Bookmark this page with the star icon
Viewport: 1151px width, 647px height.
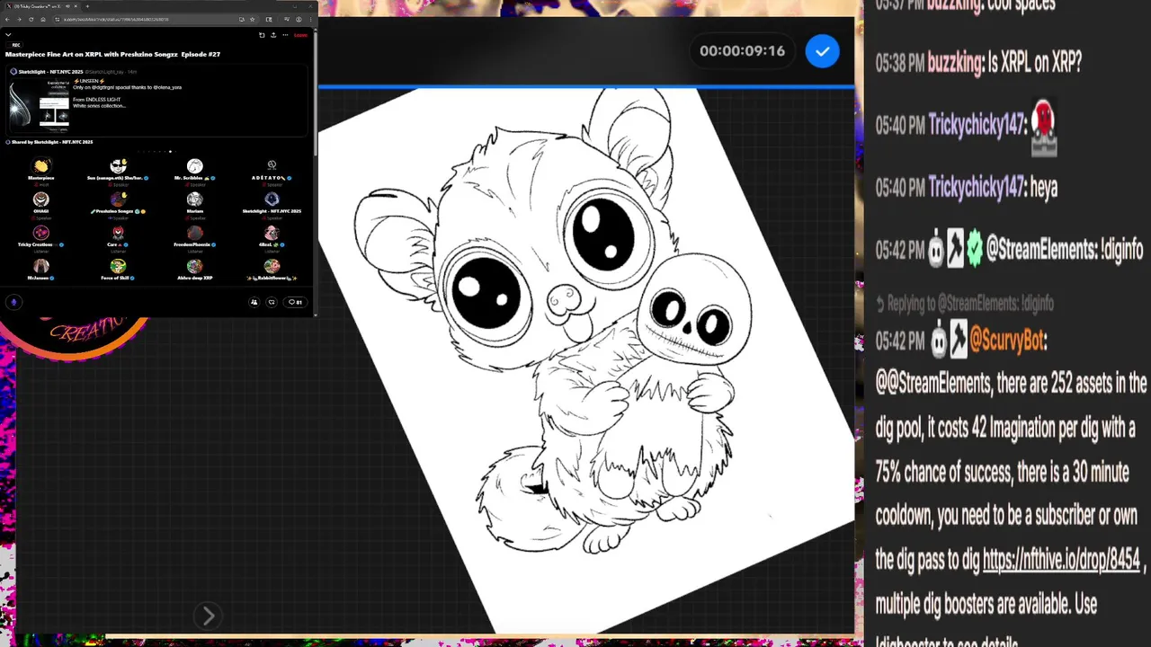(x=252, y=19)
